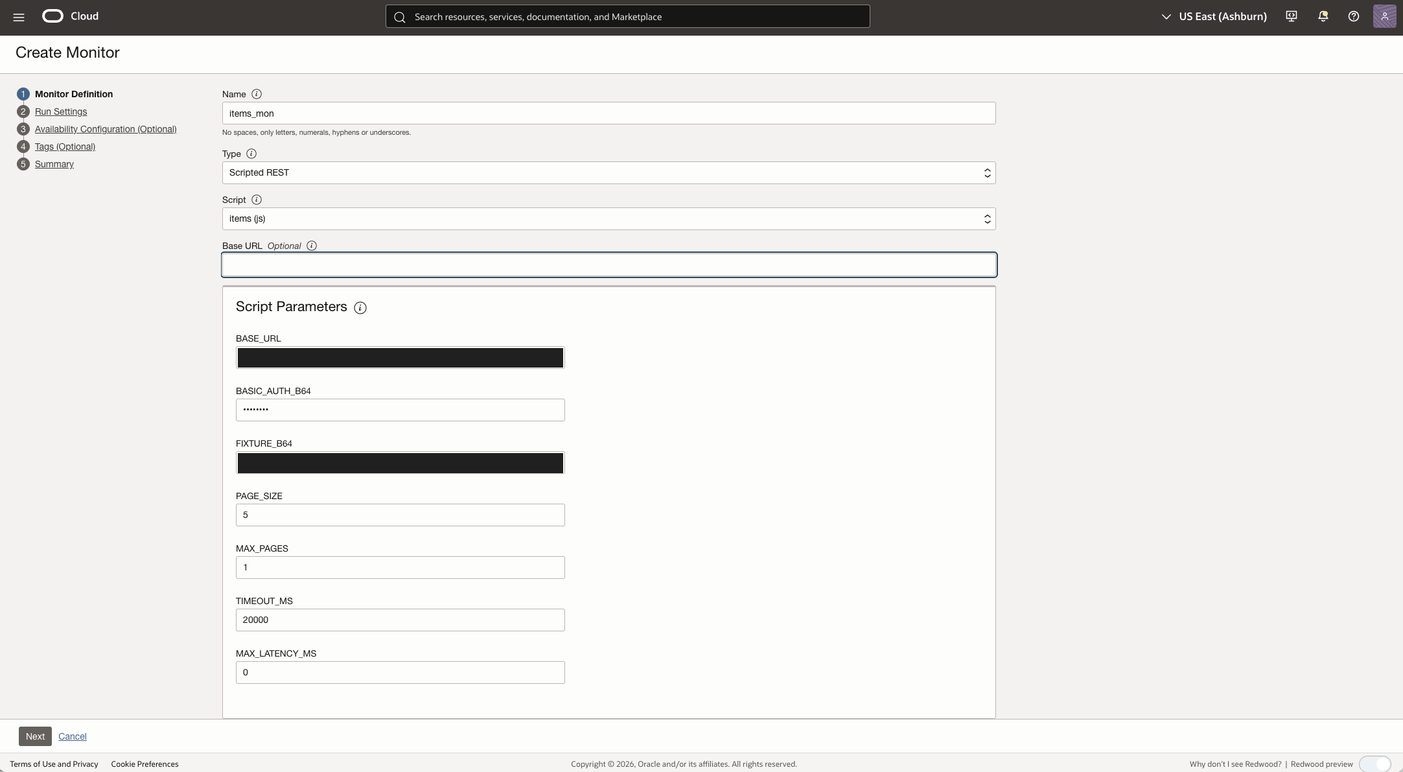Viewport: 1403px width, 772px height.
Task: Open the user profile avatar
Action: (1384, 16)
